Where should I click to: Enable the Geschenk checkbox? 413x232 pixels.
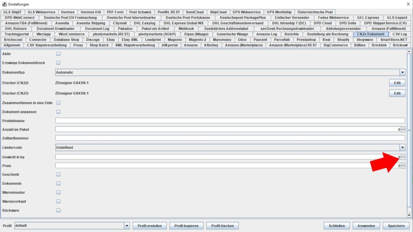(58, 175)
